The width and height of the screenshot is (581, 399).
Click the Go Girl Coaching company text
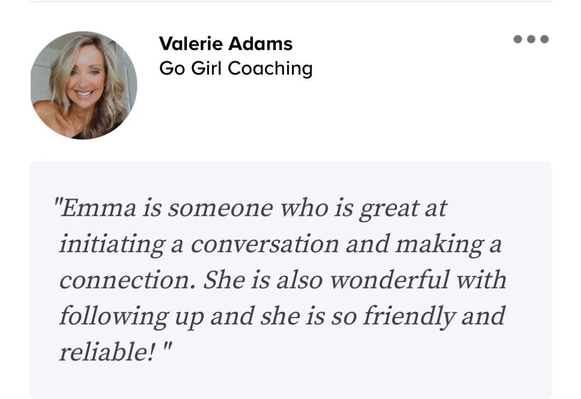(x=236, y=69)
